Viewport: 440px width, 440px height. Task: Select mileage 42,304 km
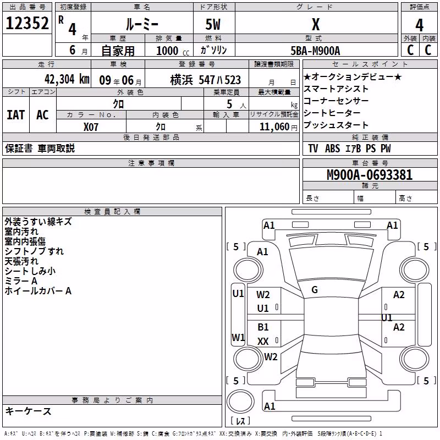(x=67, y=79)
